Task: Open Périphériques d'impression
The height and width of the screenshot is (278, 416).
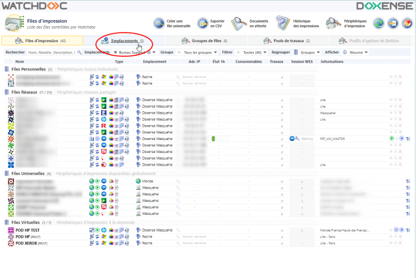Action: [x=333, y=23]
